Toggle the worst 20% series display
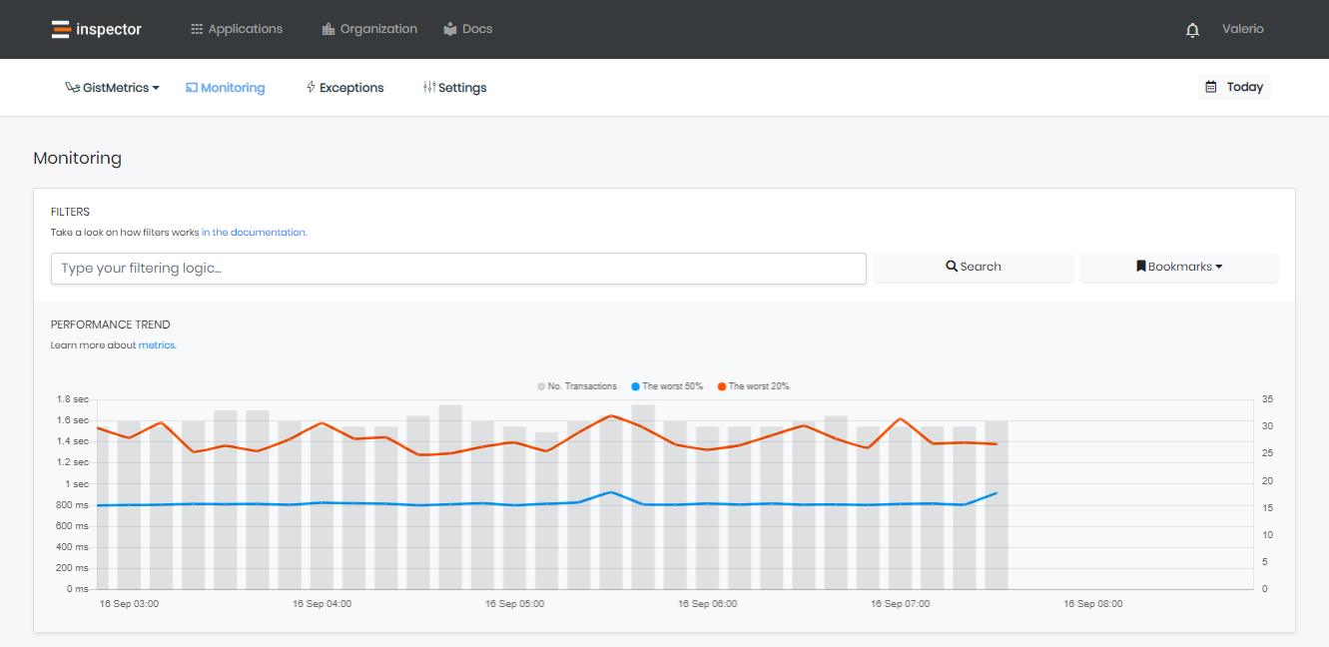The height and width of the screenshot is (647, 1329). pos(753,386)
